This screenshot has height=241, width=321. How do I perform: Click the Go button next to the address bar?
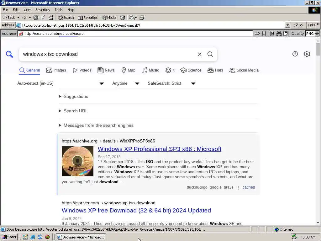[298, 25]
